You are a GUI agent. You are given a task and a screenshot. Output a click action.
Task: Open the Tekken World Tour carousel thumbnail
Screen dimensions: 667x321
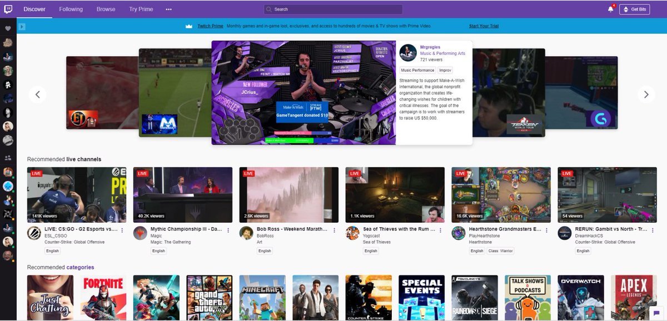pos(509,92)
